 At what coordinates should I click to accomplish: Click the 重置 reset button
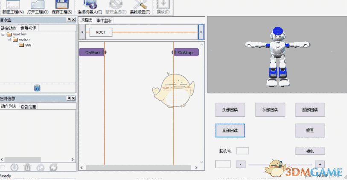click(310, 130)
